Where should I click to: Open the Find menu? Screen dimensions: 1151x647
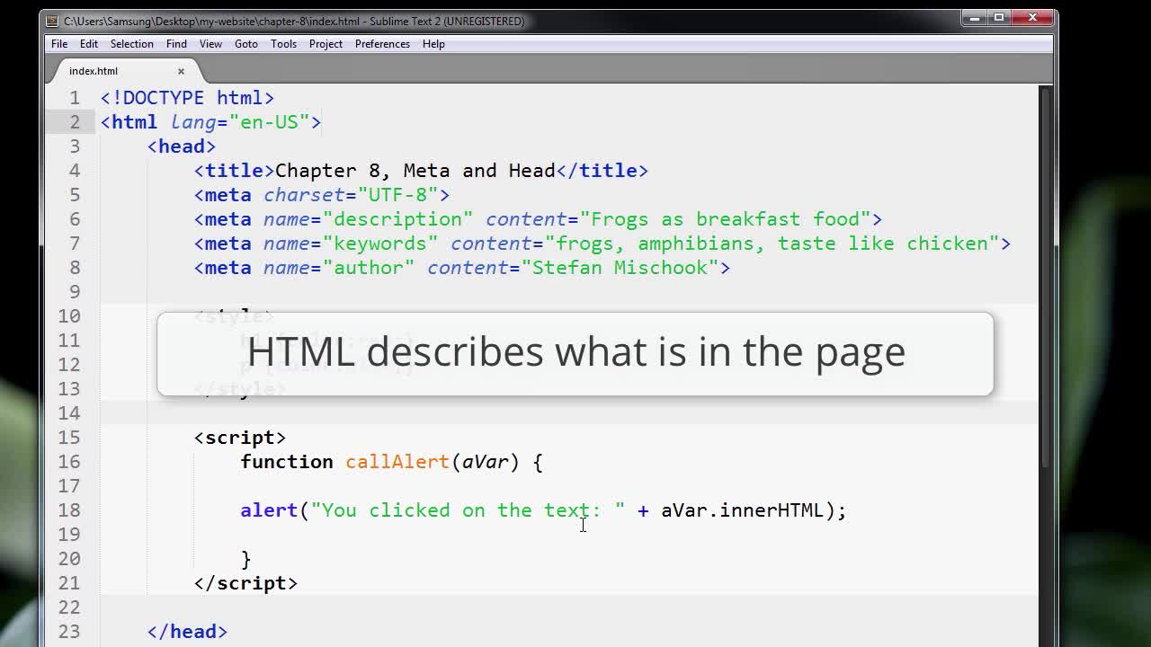tap(176, 44)
